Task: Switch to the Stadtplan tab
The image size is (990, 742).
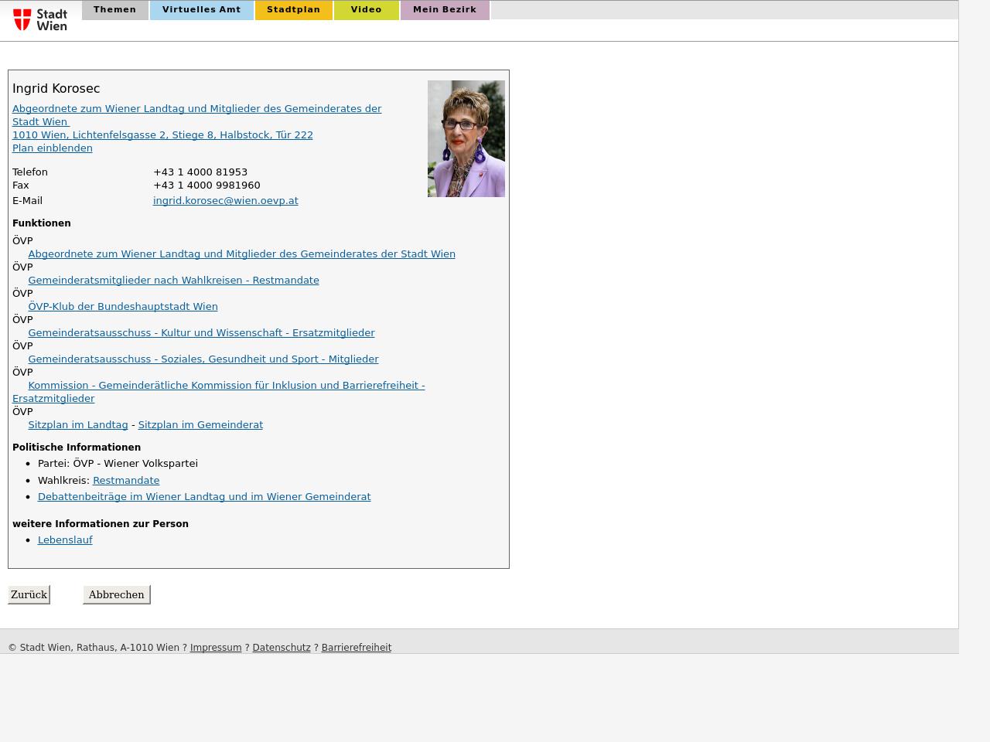Action: 293,10
